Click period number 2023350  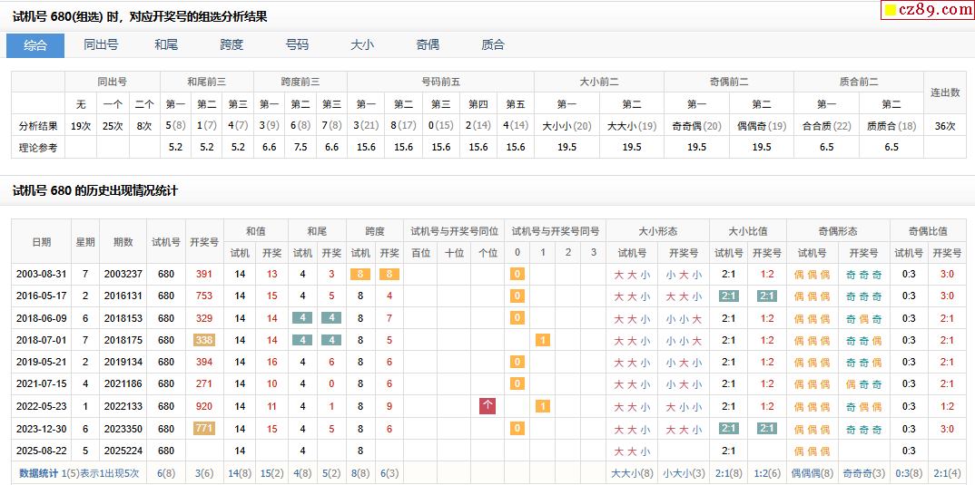[x=123, y=428]
